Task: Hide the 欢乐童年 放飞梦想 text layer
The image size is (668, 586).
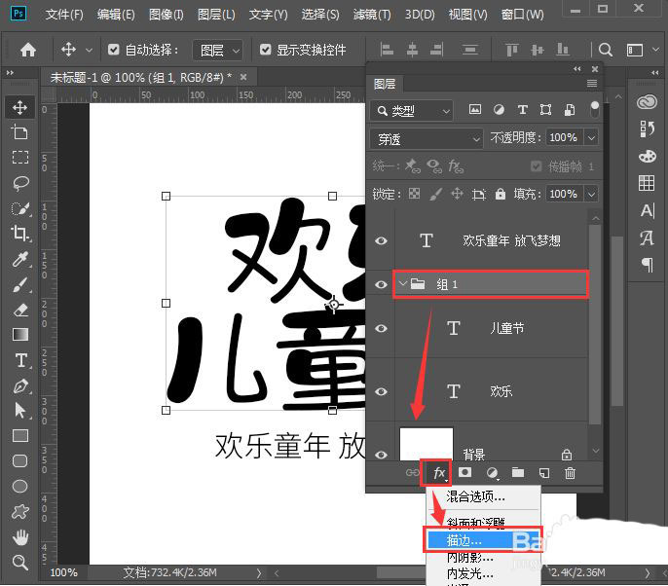Action: pyautogui.click(x=382, y=241)
